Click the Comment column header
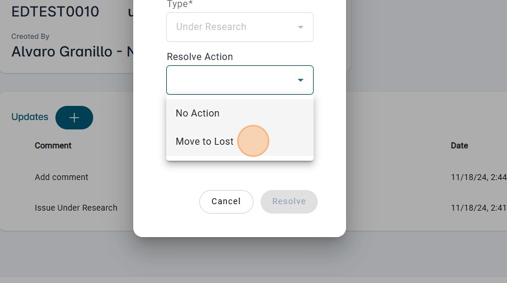The height and width of the screenshot is (283, 507). pos(53,145)
